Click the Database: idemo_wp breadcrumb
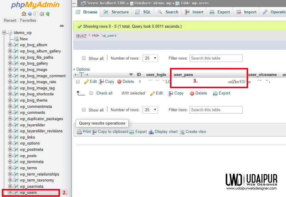Viewport: 286px width, 197px height. click(153, 3)
